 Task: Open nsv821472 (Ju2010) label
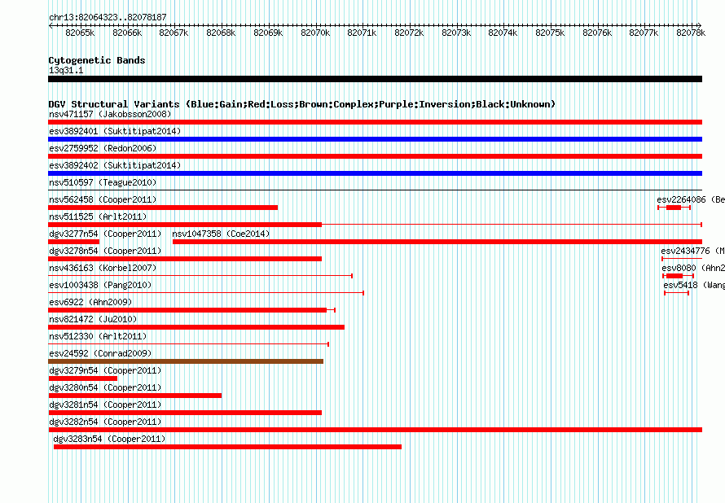93,319
